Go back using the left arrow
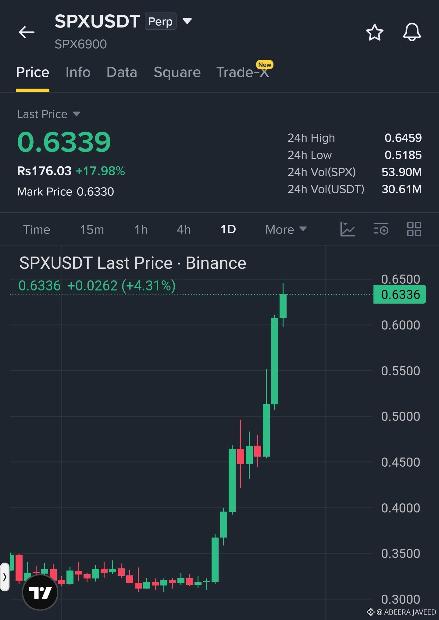Screen dimensions: 439x620 (x=27, y=32)
